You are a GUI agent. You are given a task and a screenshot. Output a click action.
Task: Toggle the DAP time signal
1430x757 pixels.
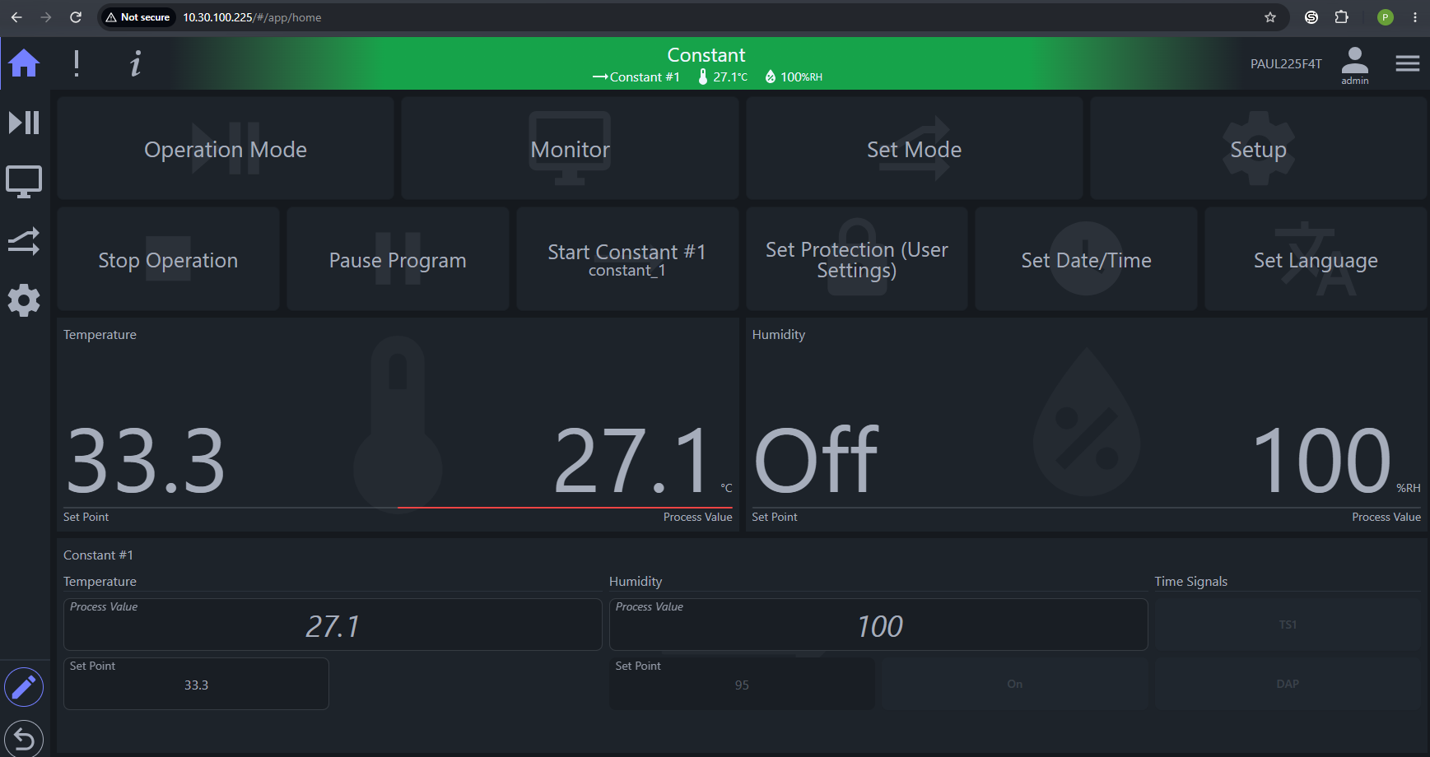pyautogui.click(x=1288, y=684)
